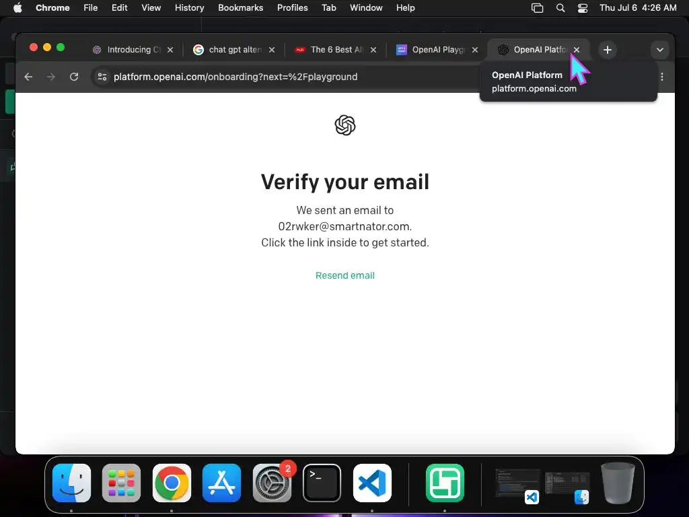
Task: Open the Chrome application menu
Action: [x=52, y=7]
